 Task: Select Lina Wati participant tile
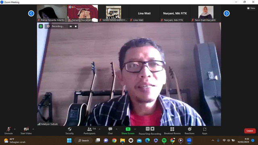coord(144,13)
